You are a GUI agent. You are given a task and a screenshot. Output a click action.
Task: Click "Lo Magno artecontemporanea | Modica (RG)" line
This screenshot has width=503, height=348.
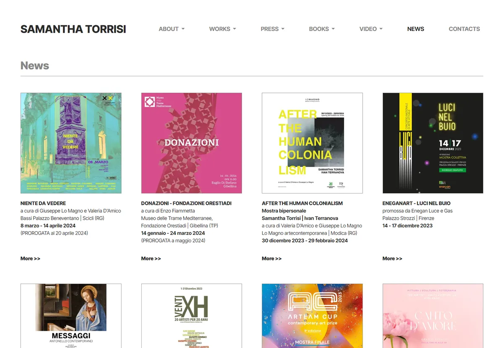pos(310,233)
